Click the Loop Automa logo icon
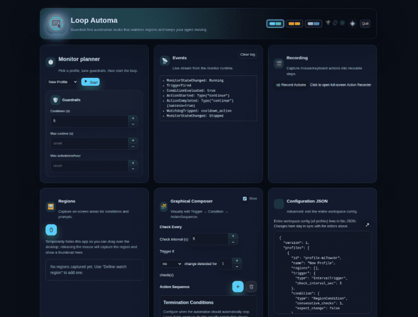 click(56, 24)
